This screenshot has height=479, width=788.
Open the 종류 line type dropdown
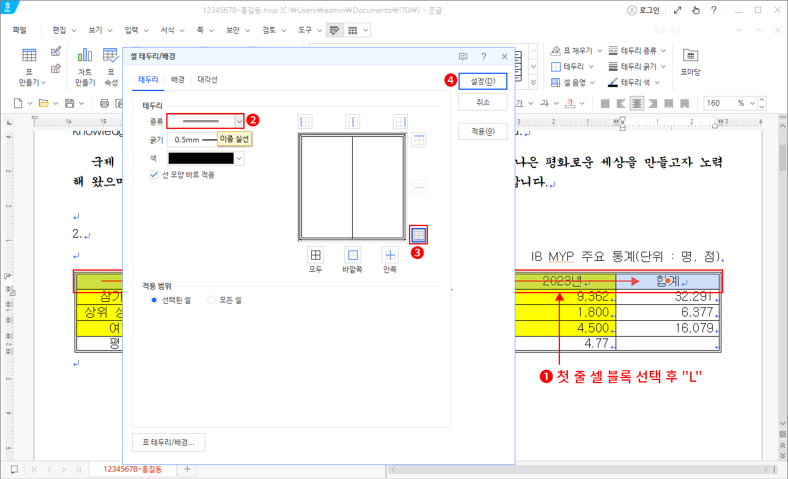pos(239,121)
